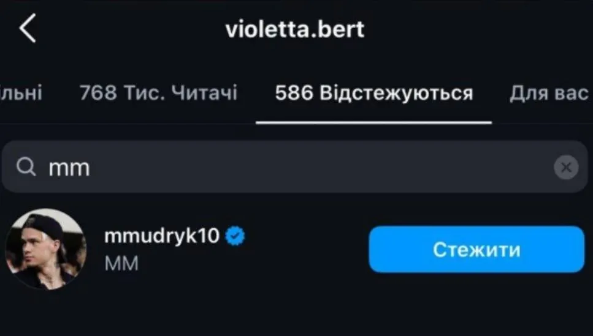Tap the violetta.bert header title

(x=295, y=29)
